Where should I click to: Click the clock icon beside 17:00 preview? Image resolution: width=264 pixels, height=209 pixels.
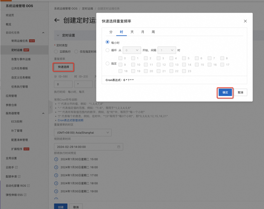coord(56,175)
